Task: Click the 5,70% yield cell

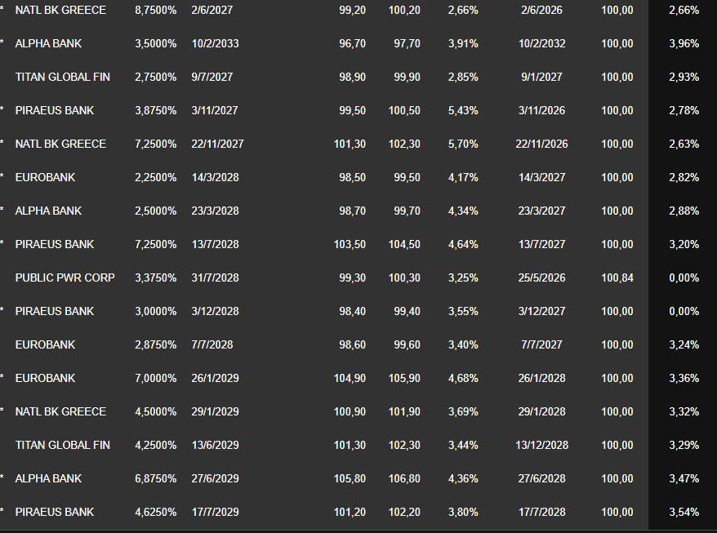Action: pyautogui.click(x=463, y=144)
